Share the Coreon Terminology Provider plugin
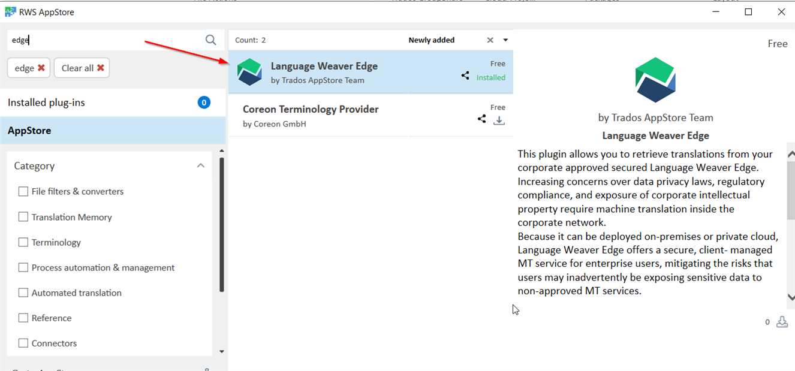The width and height of the screenshot is (795, 371). tap(481, 119)
